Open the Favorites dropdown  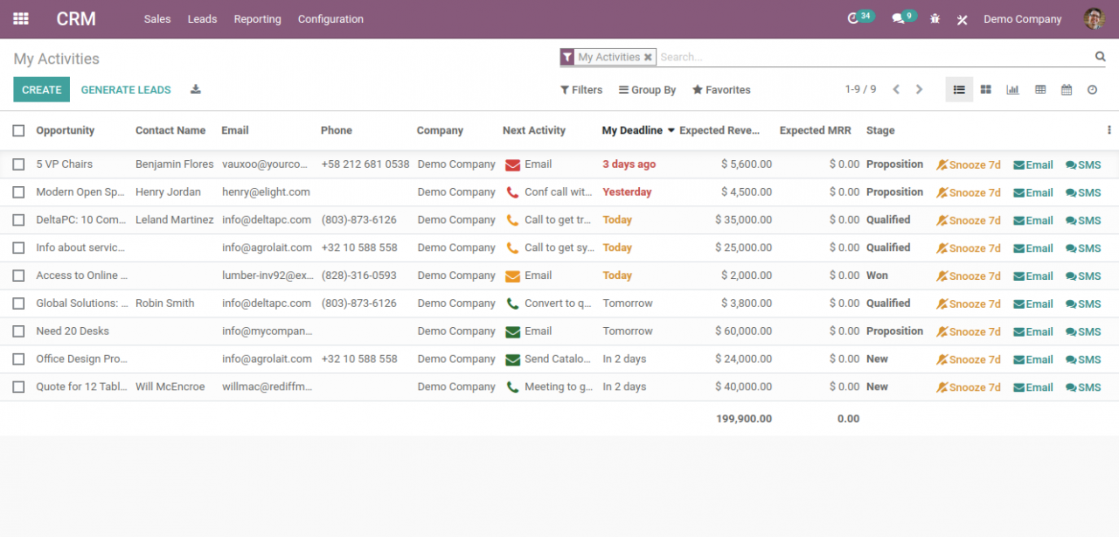coord(720,89)
